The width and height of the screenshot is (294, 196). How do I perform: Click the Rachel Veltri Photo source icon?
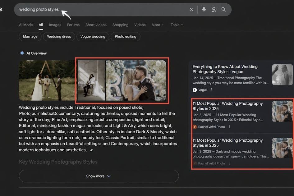tap(195, 127)
